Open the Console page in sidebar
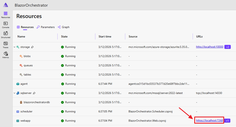 [x=6, y=25]
